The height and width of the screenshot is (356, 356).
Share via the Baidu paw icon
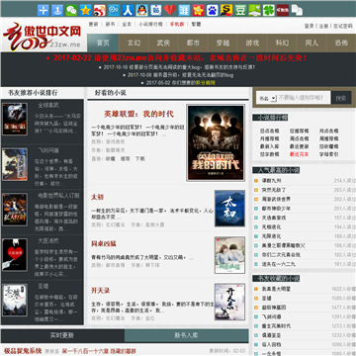click(x=213, y=10)
